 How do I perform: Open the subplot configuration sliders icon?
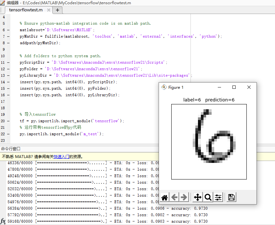pos(218,197)
